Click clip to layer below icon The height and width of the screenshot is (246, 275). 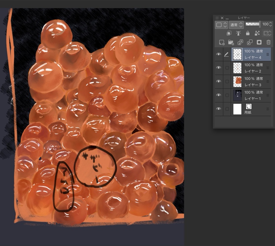point(229,33)
